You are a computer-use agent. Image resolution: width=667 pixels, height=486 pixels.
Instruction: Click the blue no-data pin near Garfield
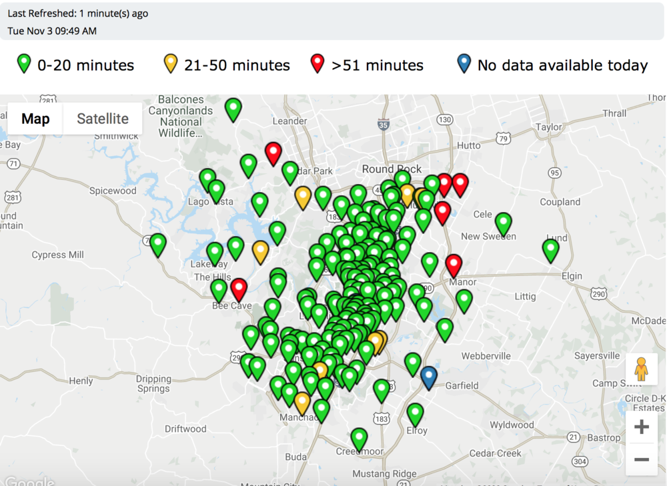429,376
